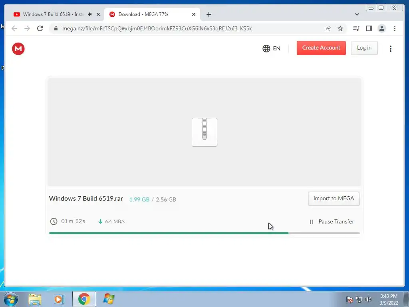
Task: Open the media control icon in toolbar
Action: click(356, 28)
